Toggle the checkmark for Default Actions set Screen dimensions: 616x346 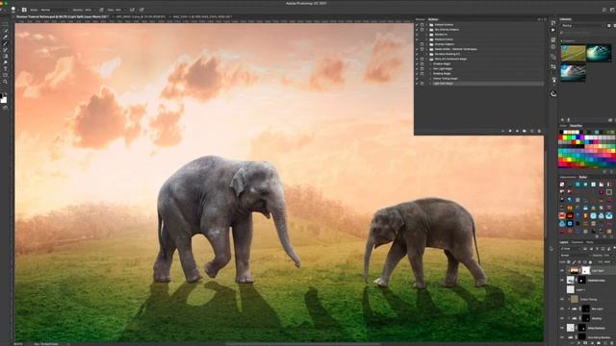[x=417, y=25]
